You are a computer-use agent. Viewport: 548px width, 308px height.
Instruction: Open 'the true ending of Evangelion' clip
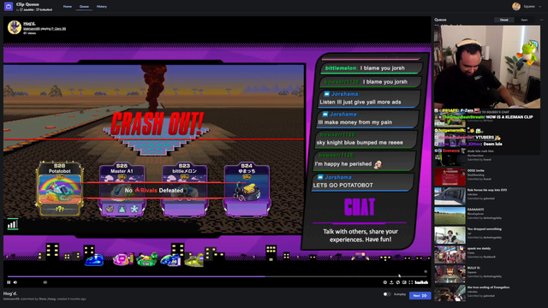488,287
